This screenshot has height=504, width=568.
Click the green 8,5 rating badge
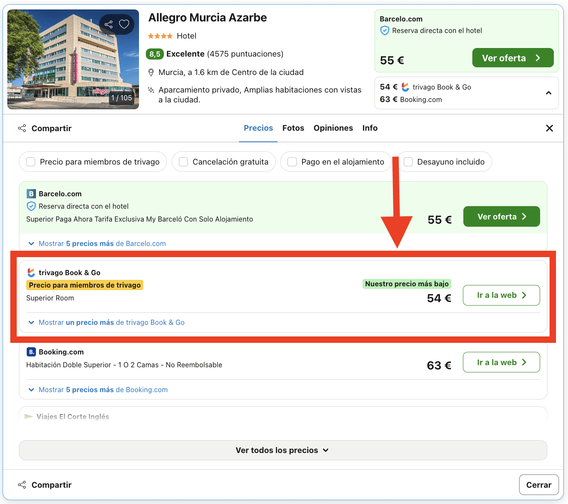pyautogui.click(x=155, y=54)
